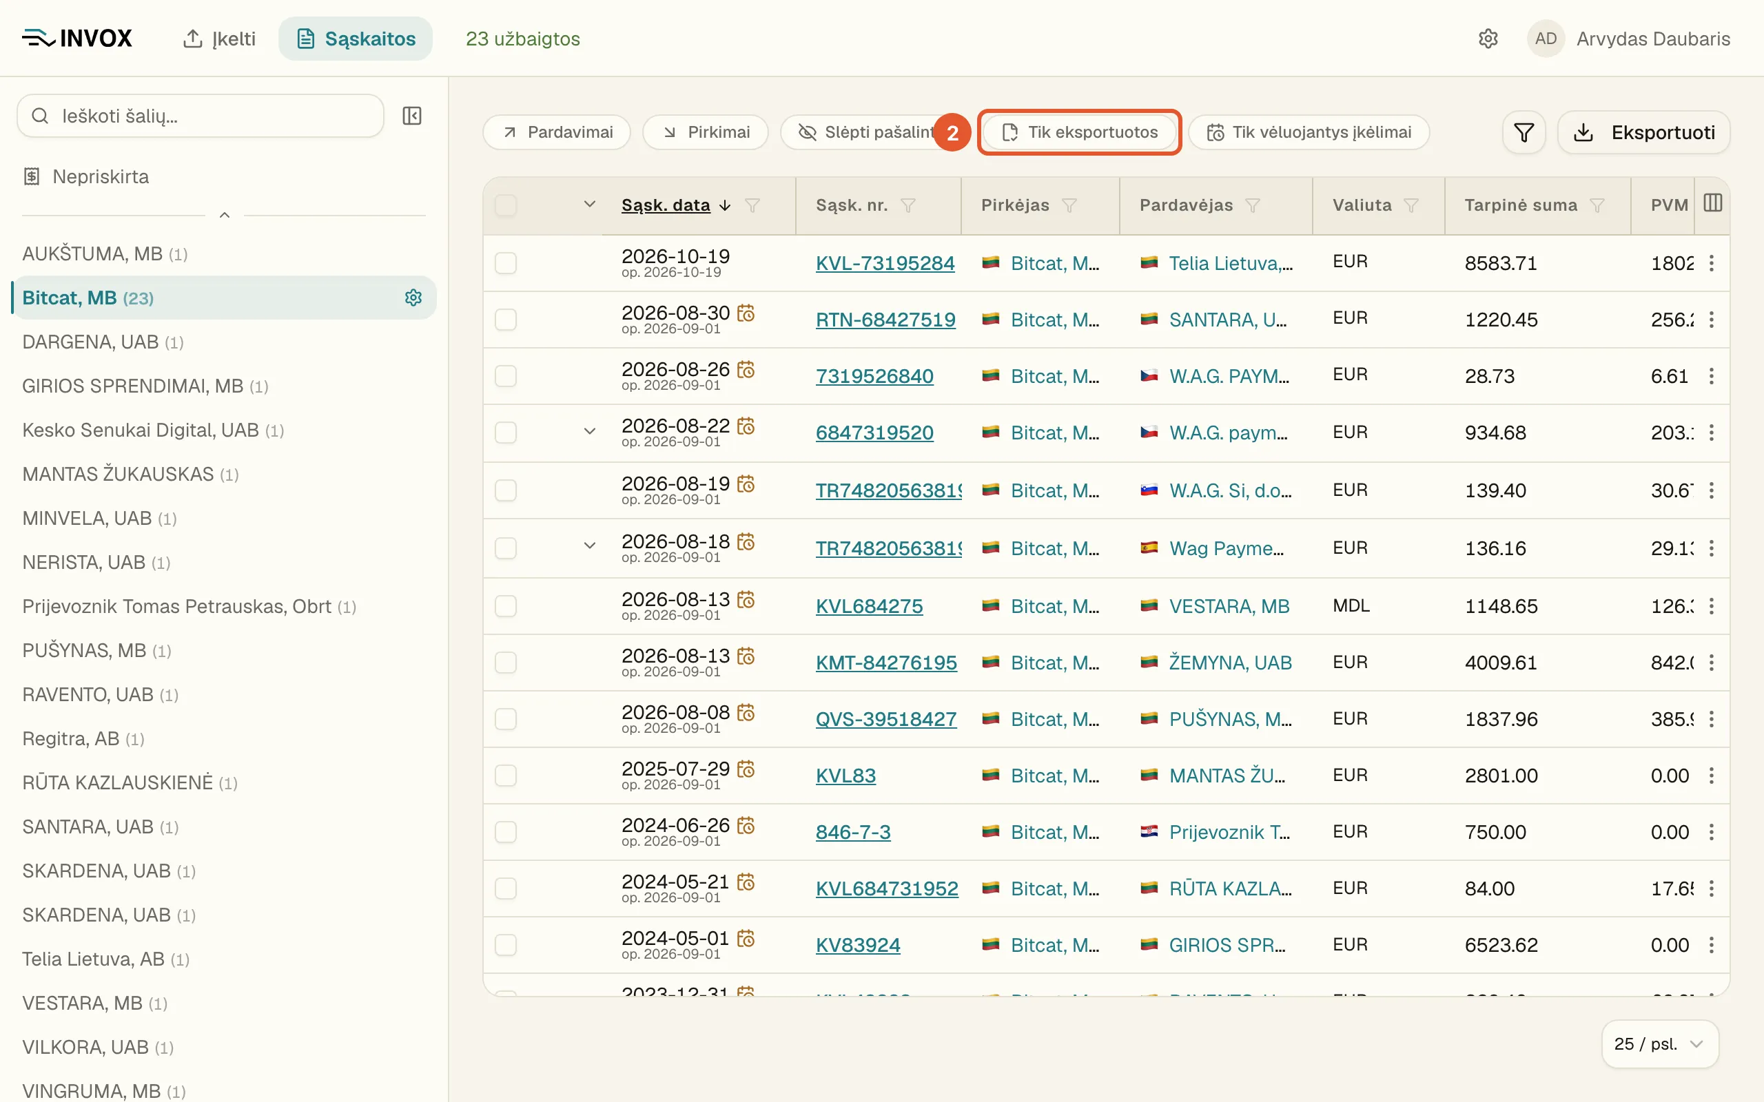Focus the Ieškoti šalių search field
The width and height of the screenshot is (1764, 1102).
(201, 116)
